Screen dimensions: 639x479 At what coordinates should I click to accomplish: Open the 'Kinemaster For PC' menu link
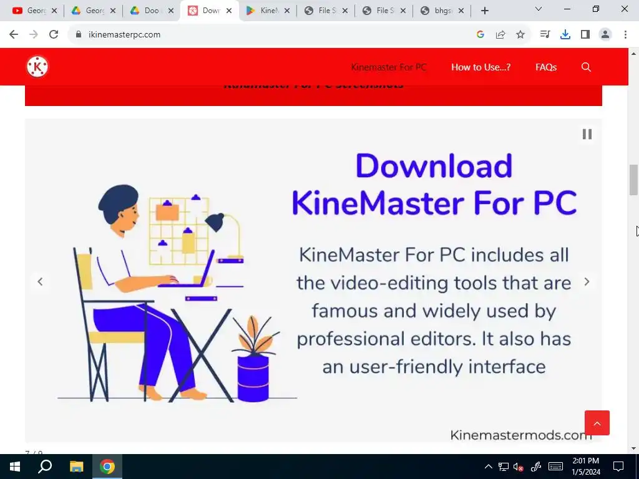click(388, 67)
